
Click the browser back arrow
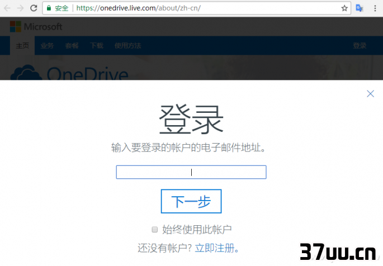click(7, 8)
